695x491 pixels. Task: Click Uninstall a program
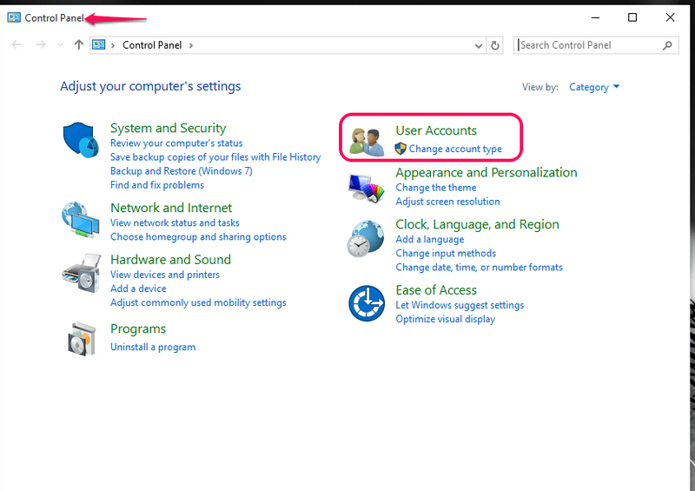[153, 347]
